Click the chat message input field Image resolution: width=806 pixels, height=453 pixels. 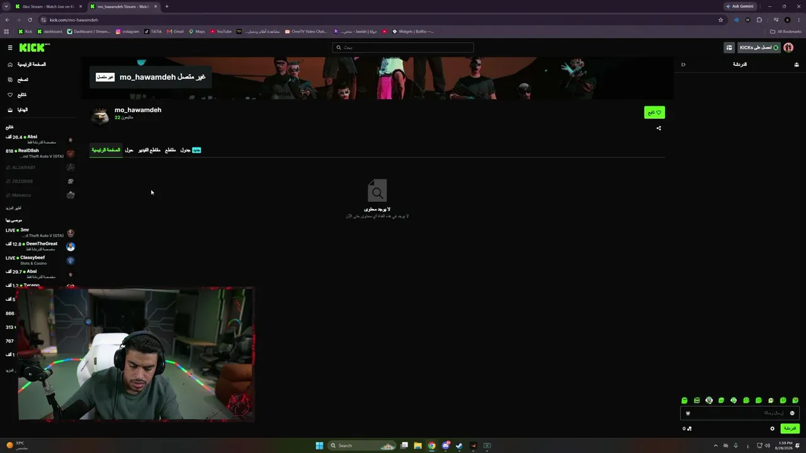tap(740, 413)
